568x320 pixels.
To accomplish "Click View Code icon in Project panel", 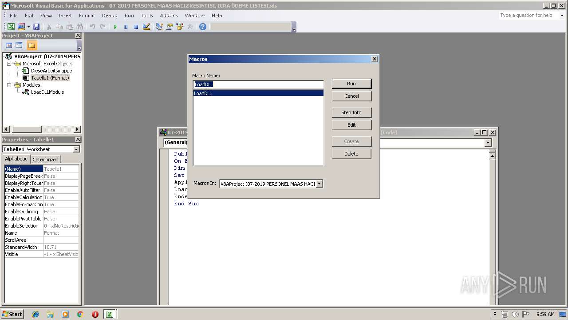I will (8, 45).
